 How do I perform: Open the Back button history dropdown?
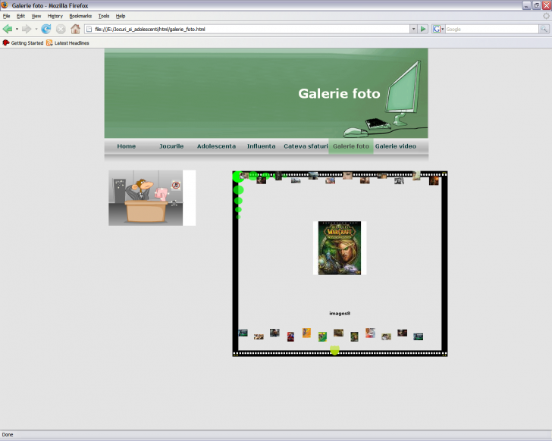coord(17,30)
